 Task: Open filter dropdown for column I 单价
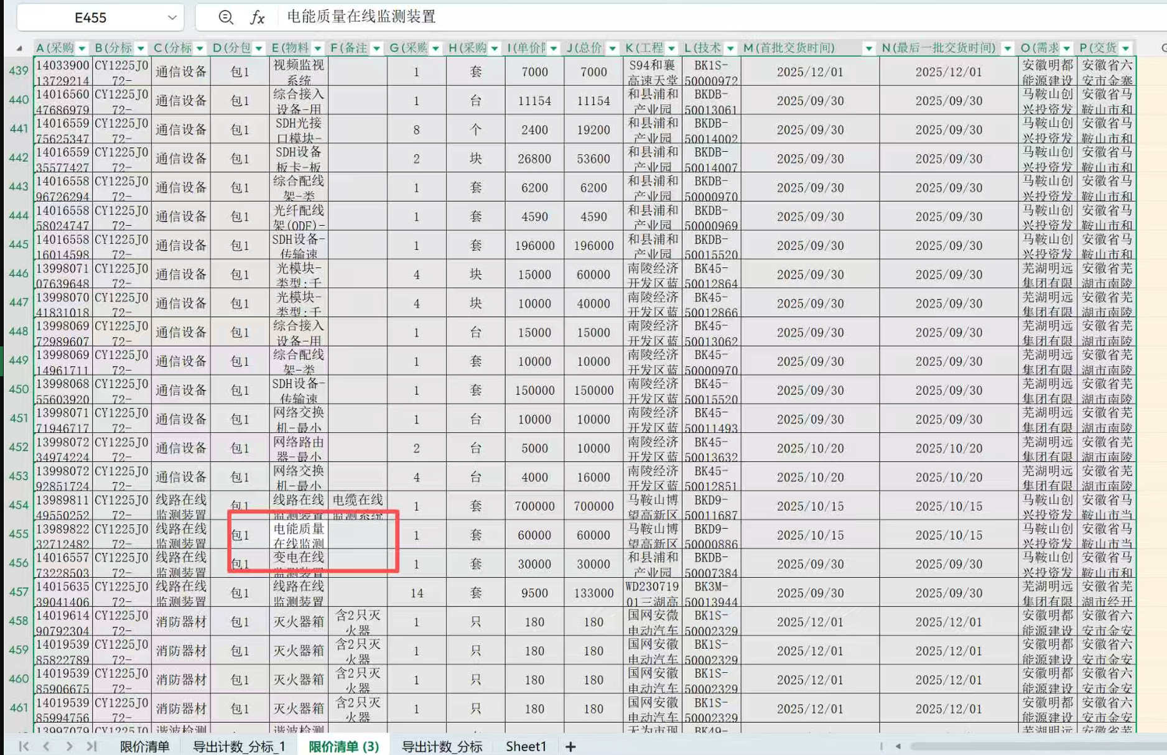coord(553,48)
